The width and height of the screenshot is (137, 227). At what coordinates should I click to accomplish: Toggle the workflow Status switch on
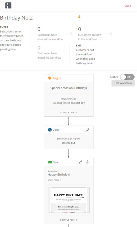pos(127,77)
